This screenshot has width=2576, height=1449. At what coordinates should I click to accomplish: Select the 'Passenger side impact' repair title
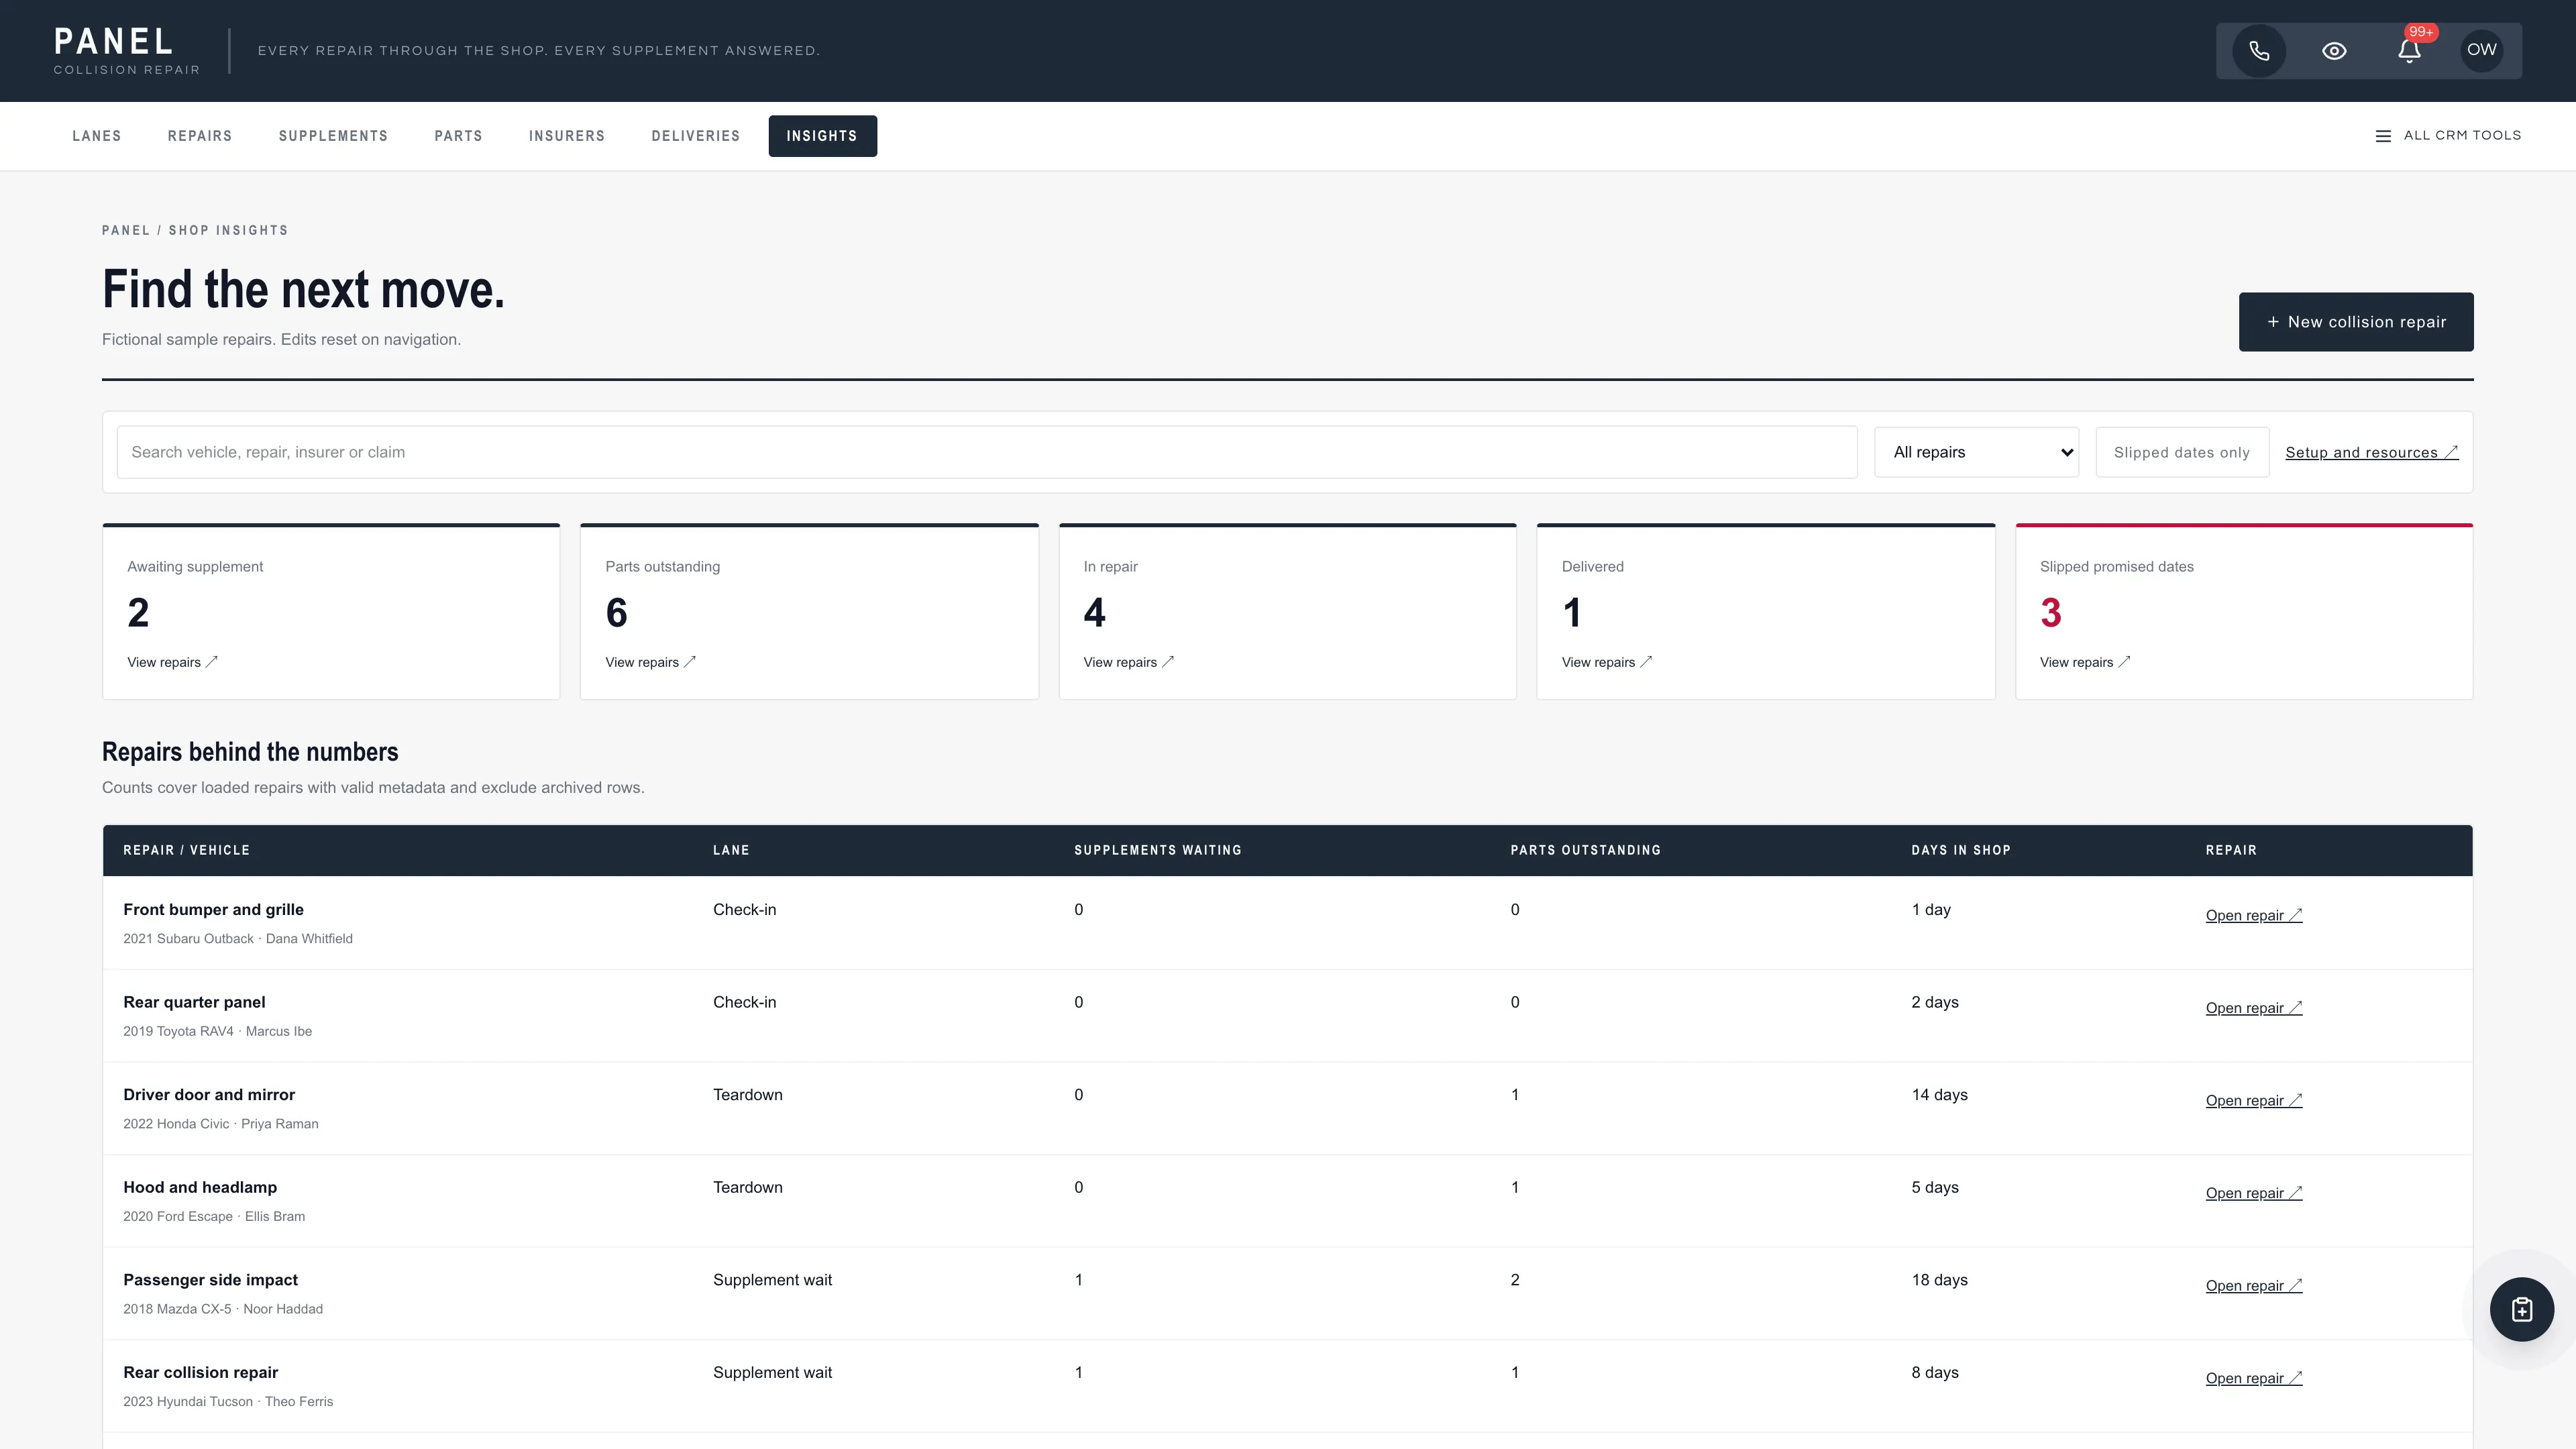click(210, 1280)
